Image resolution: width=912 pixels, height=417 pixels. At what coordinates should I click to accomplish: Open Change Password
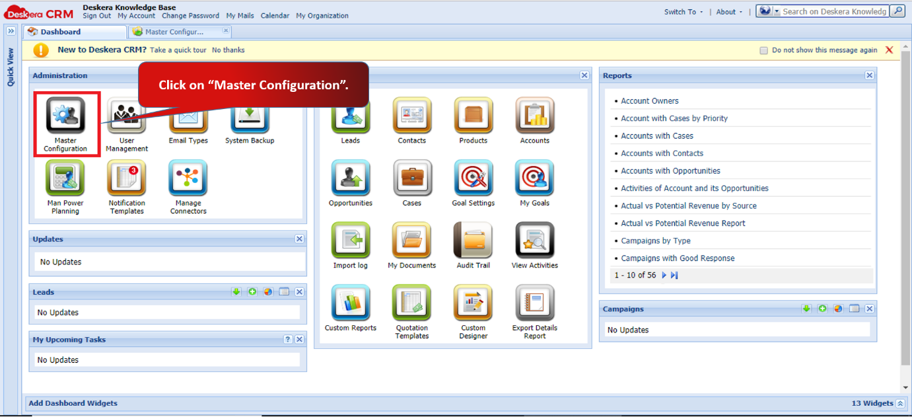click(190, 16)
